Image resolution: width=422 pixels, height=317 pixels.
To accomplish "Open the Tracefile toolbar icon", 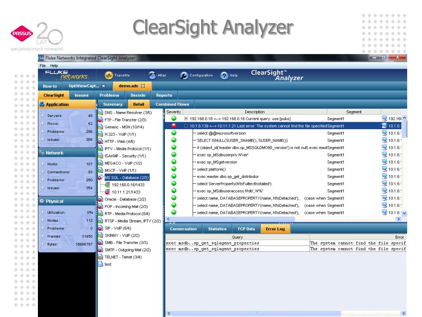I will click(x=109, y=76).
